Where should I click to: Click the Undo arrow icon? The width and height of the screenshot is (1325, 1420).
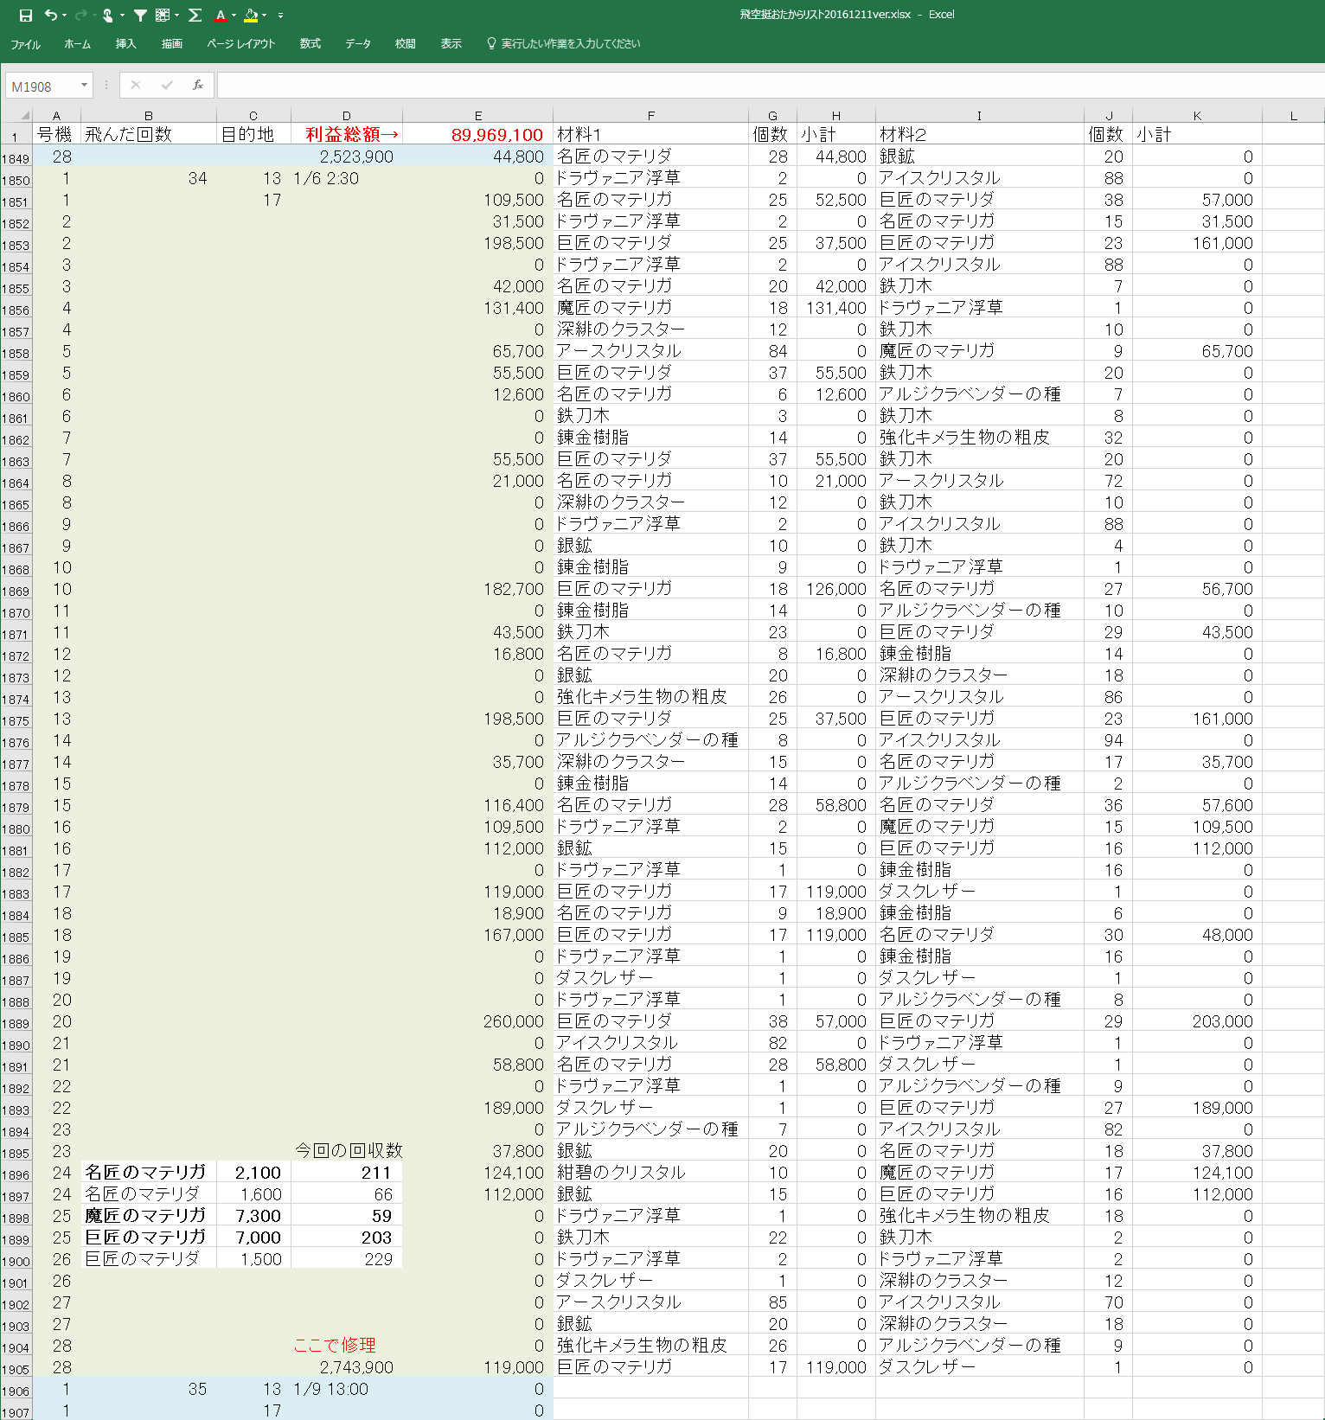50,15
